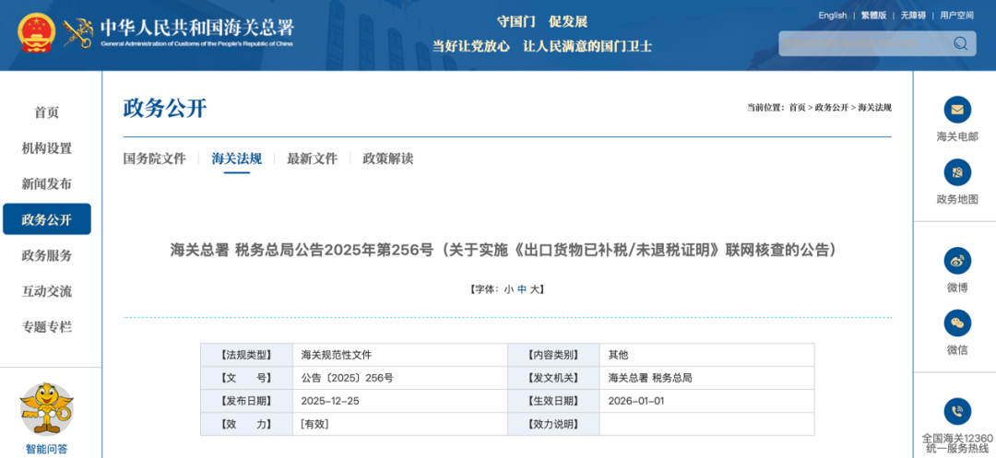Switch to the 最新文件 tab

point(312,159)
